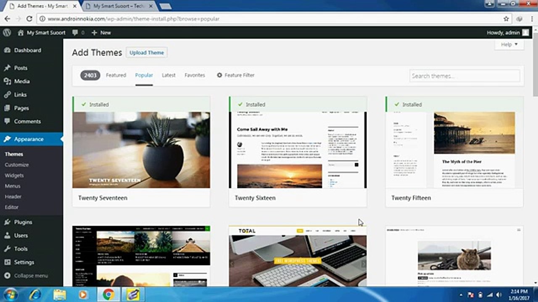
Task: Open Twenty Fourteen dark theme thumbnail
Action: click(x=141, y=256)
